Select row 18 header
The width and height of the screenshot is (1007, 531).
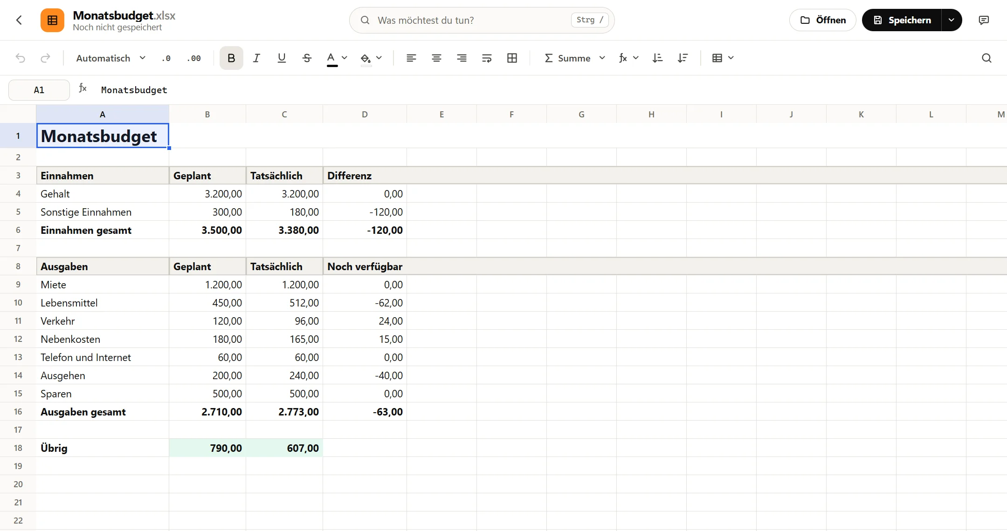coord(18,448)
